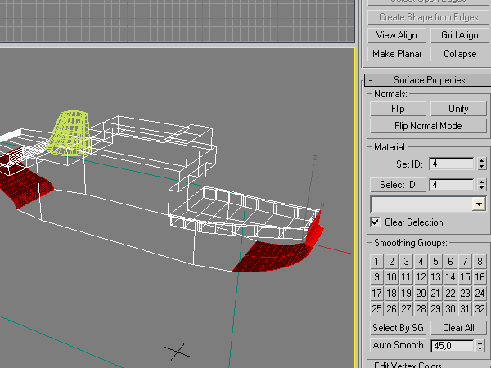Toggle smoothing group 32
Viewport: 491px width, 368px height.
480,309
